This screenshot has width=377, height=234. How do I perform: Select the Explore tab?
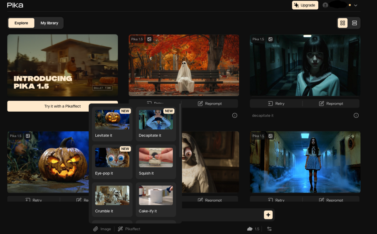pos(21,23)
